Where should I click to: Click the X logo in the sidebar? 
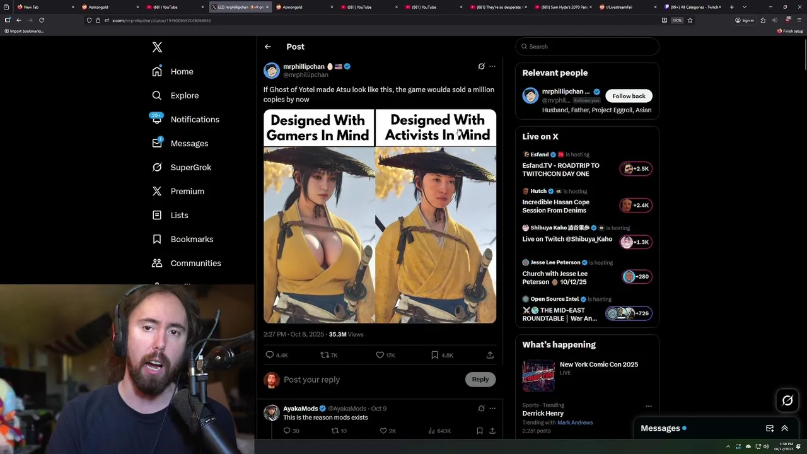point(157,47)
